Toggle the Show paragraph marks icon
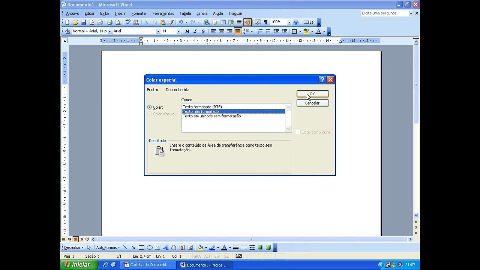This screenshot has width=480, height=270. click(x=265, y=22)
